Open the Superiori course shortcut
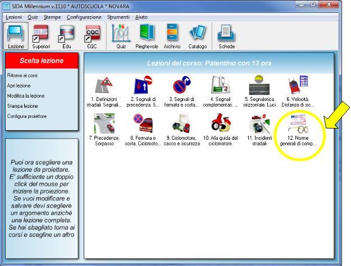This screenshot has width=351, height=266. [41, 36]
